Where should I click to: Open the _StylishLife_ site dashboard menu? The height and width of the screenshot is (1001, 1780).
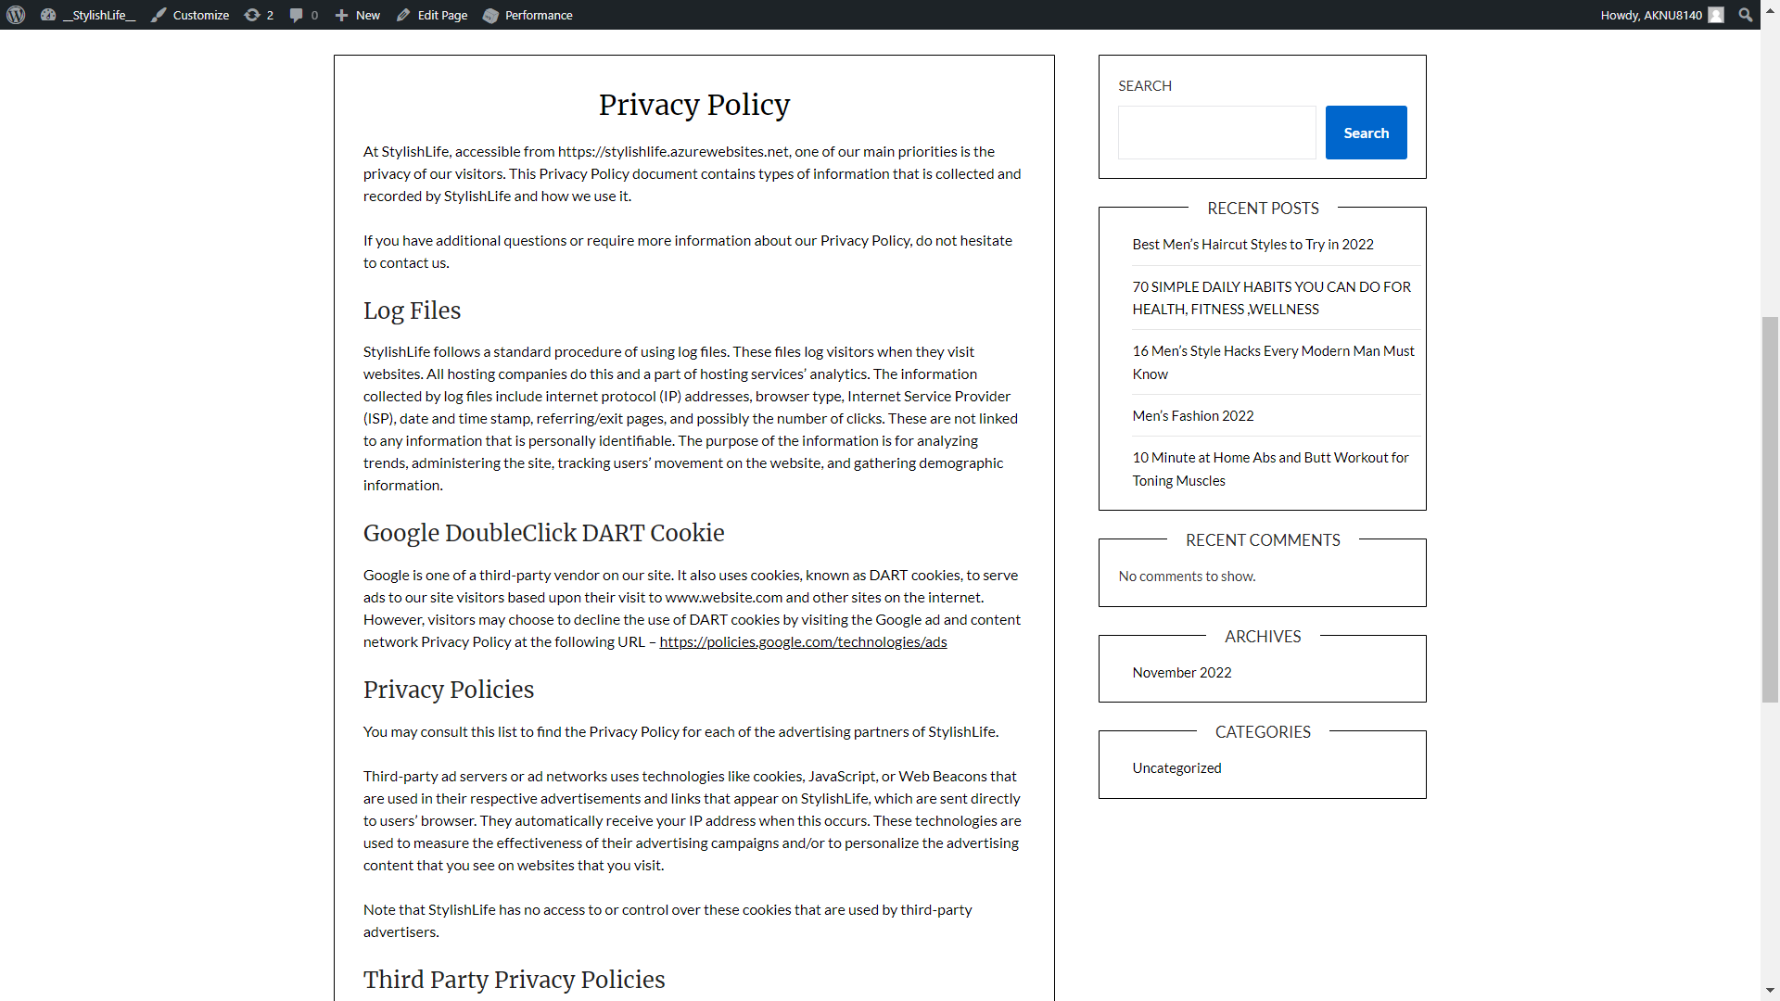click(98, 15)
